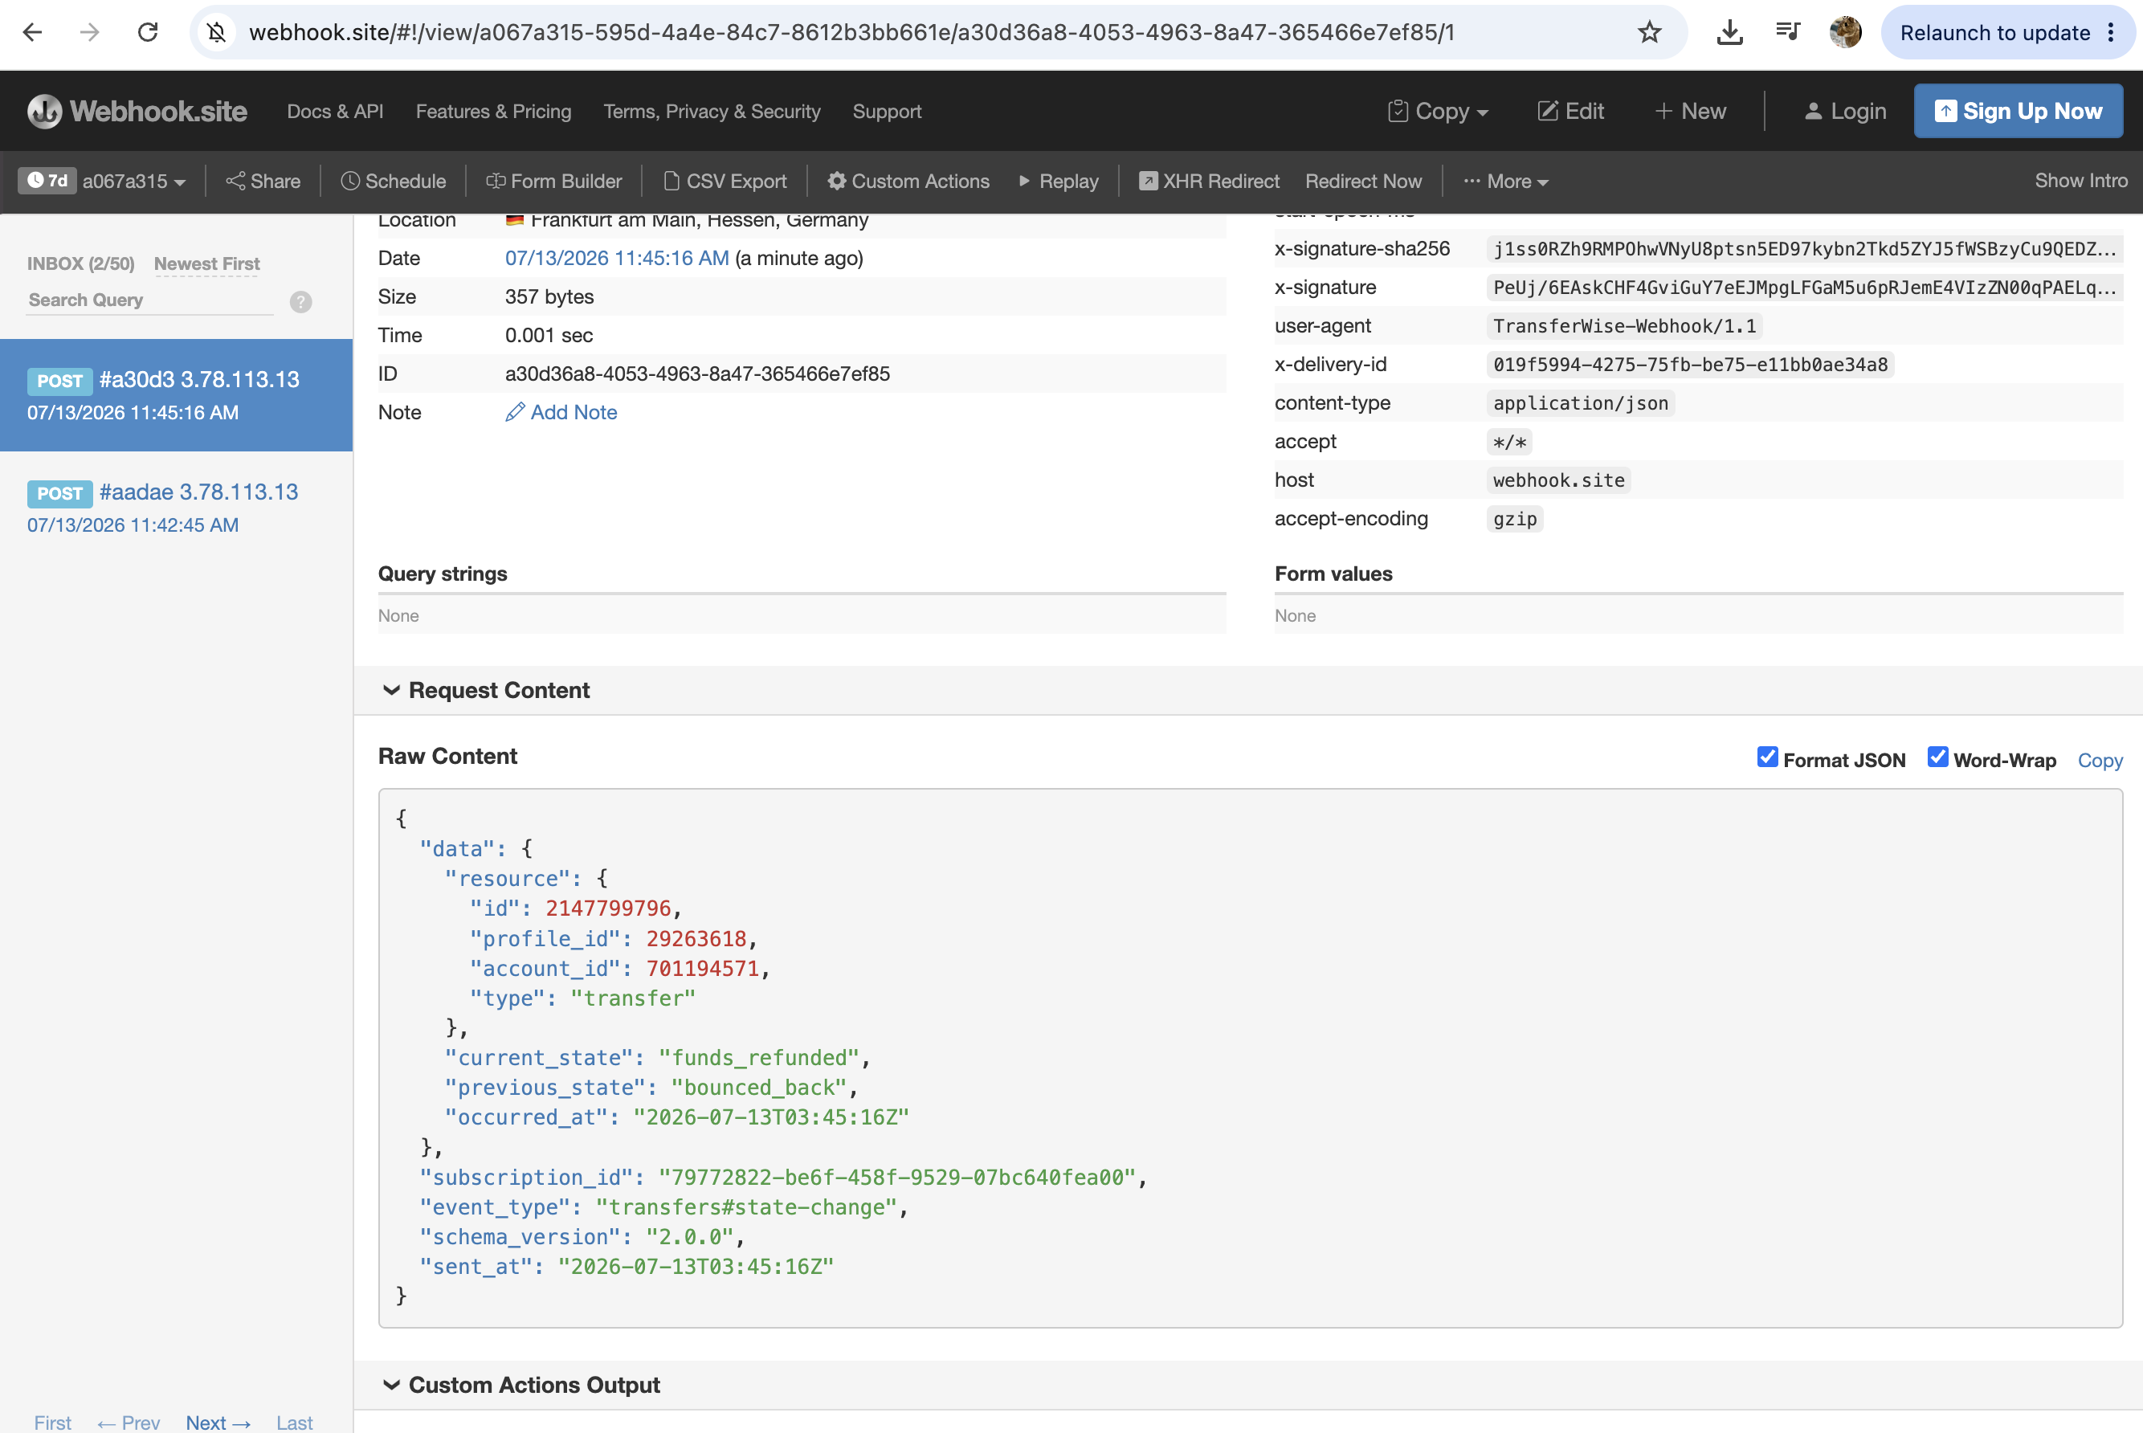Open the Support page
Viewport: 2143px width, 1433px height.
point(887,112)
